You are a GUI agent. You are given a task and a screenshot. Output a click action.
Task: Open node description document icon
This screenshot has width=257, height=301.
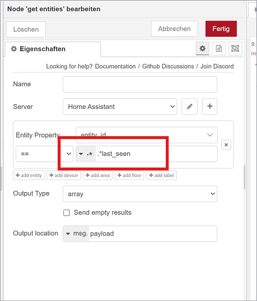(x=219, y=48)
